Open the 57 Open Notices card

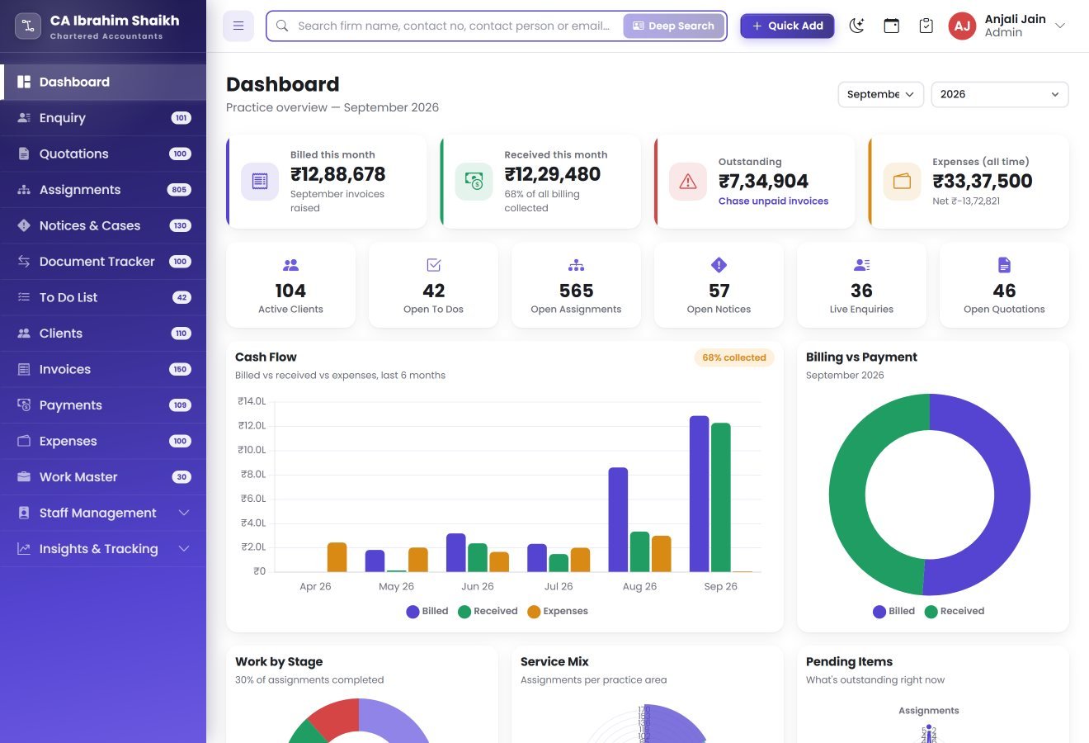pos(719,285)
